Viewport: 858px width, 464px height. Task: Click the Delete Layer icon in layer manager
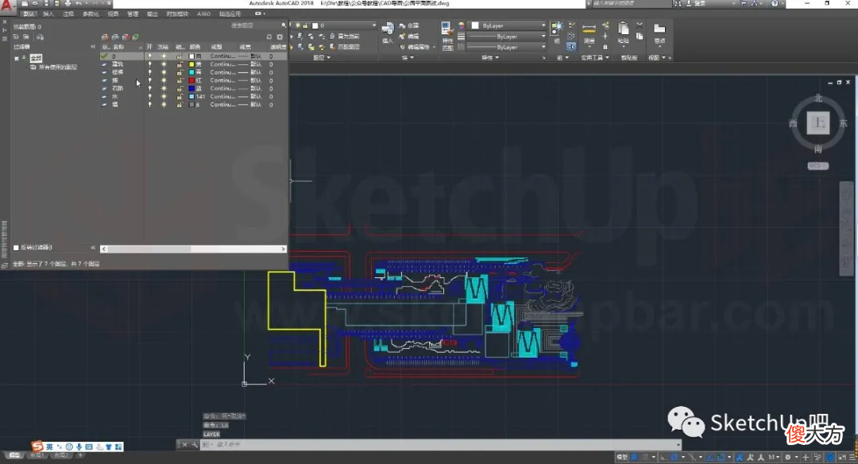(126, 37)
